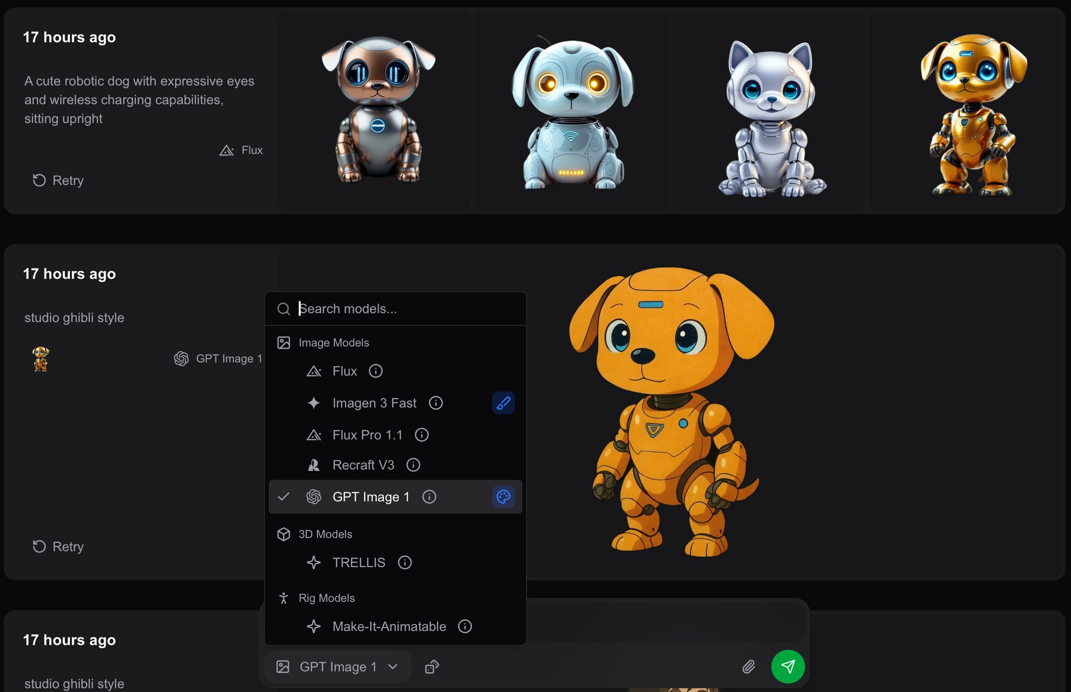Click the paperclip attachment icon
1071x692 pixels.
748,666
